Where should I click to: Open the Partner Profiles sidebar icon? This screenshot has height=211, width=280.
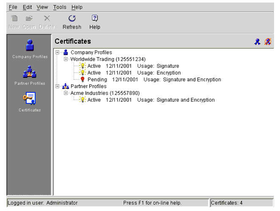coord(29,72)
